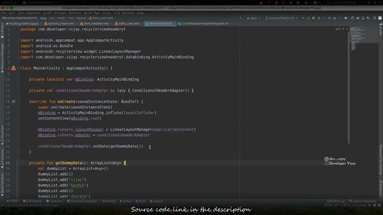Open the Device File Explorer side tab

[381, 159]
